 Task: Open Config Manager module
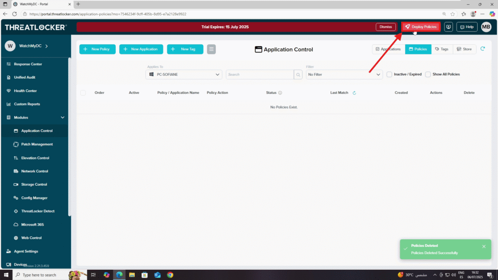click(35, 198)
